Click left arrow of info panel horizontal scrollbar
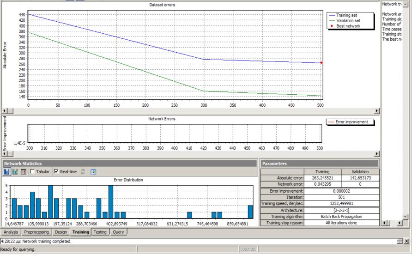412x255 pixels. (384, 223)
